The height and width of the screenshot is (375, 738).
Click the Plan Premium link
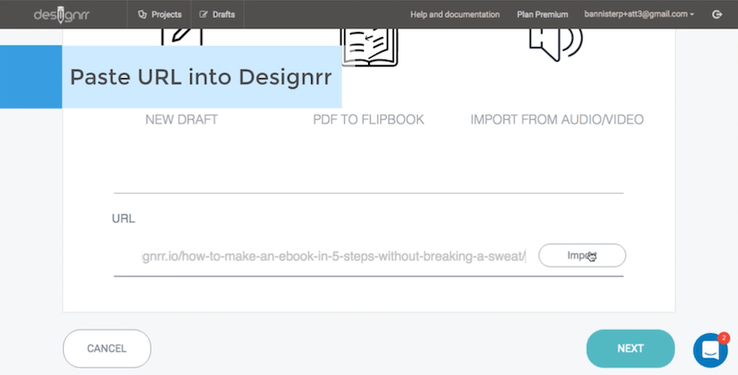pos(543,14)
